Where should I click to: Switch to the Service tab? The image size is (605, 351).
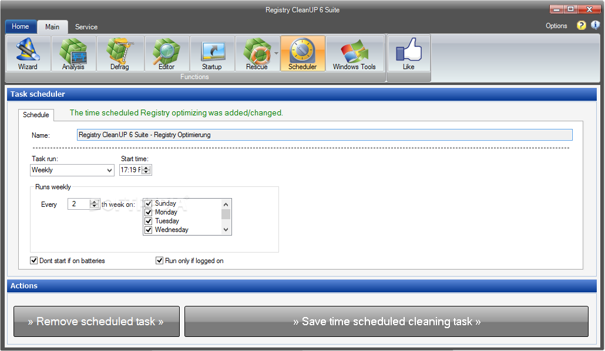(86, 26)
